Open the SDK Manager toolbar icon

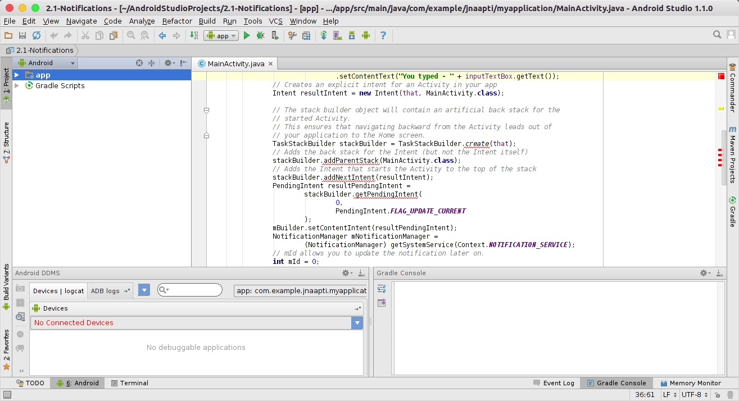pyautogui.click(x=352, y=35)
